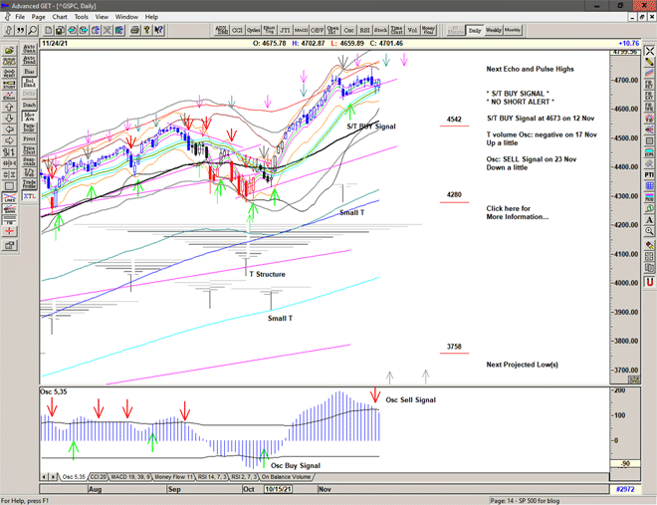Open the Chart menu
Image resolution: width=657 pixels, height=505 pixels.
point(60,17)
